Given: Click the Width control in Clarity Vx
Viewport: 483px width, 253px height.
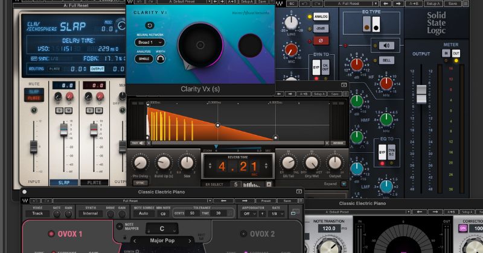Looking at the screenshot, I should pyautogui.click(x=160, y=58).
